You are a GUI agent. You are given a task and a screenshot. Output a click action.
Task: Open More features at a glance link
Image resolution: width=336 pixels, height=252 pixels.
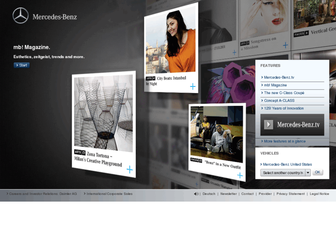(x=285, y=141)
